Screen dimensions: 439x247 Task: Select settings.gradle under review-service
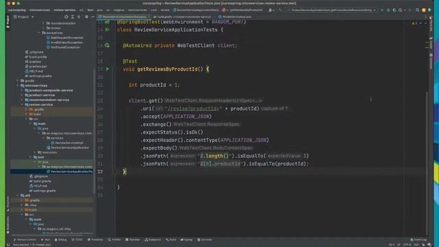[42, 191]
